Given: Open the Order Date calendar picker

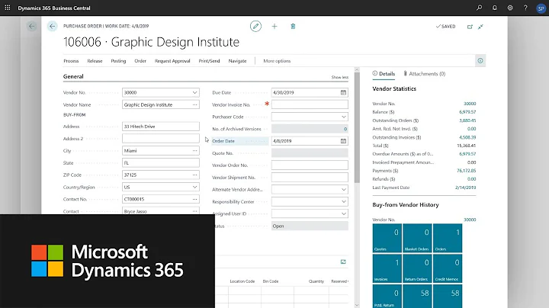Looking at the screenshot, I should coord(343,141).
